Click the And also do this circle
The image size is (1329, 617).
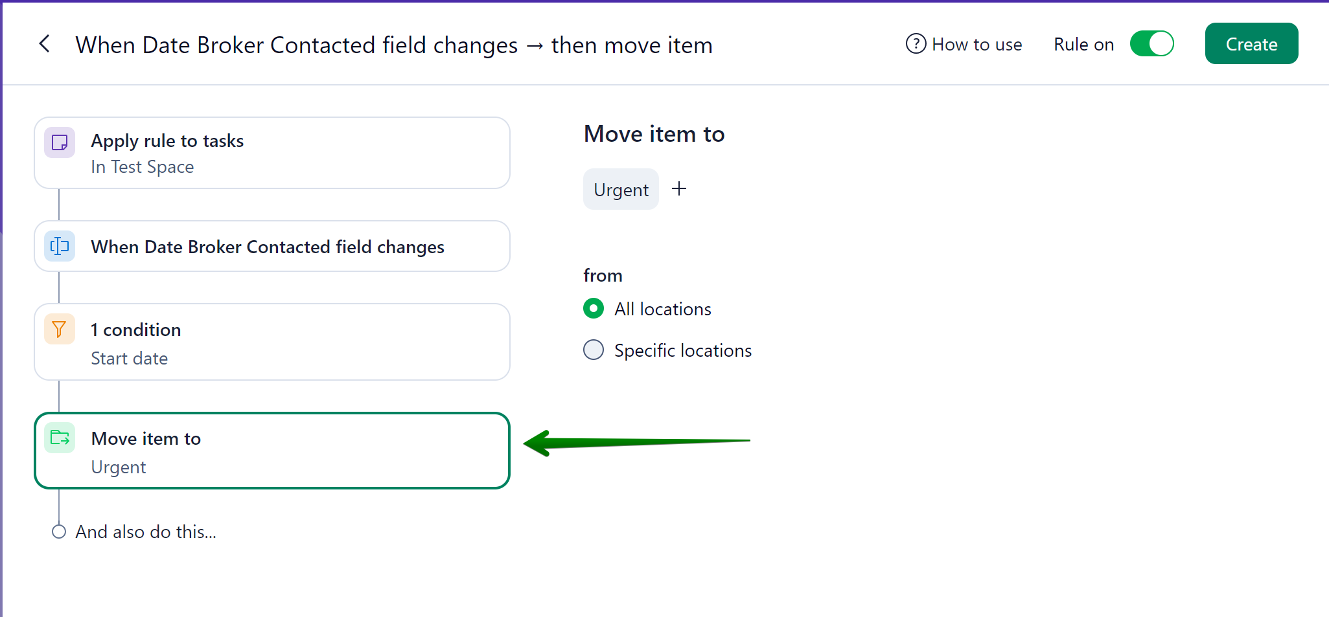59,532
